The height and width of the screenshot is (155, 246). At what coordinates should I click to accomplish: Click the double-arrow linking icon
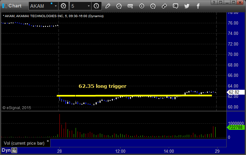(x=164, y=6)
